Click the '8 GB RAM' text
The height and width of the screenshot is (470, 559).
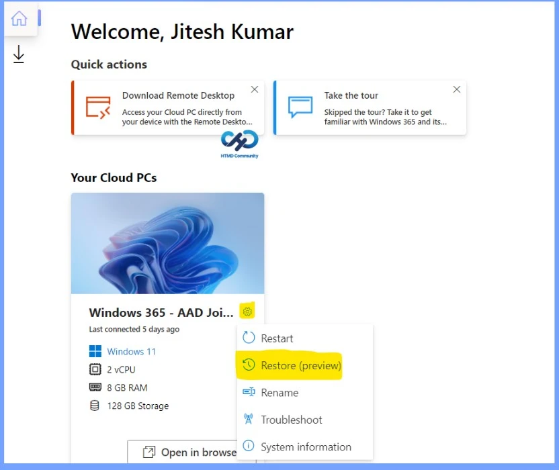coord(127,387)
